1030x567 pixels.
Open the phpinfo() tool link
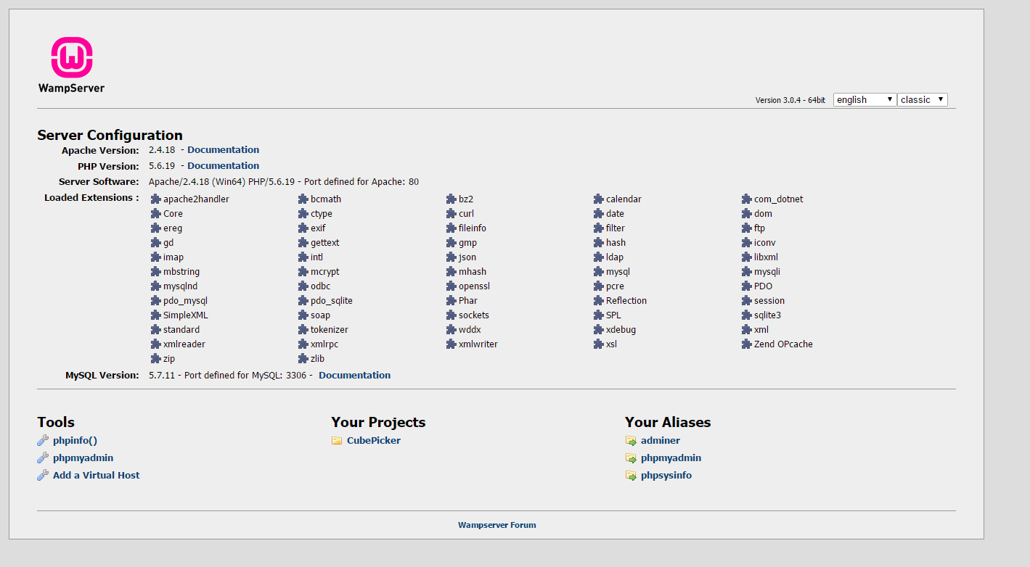click(x=75, y=440)
